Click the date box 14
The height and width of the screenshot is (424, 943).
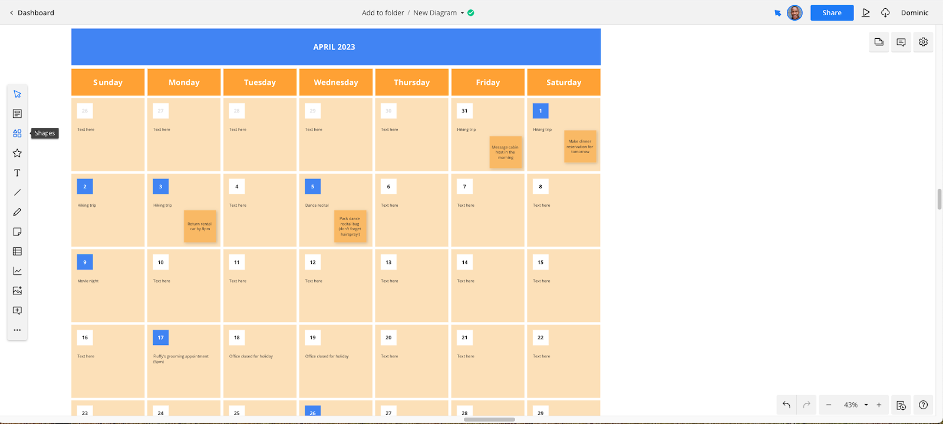tap(464, 262)
